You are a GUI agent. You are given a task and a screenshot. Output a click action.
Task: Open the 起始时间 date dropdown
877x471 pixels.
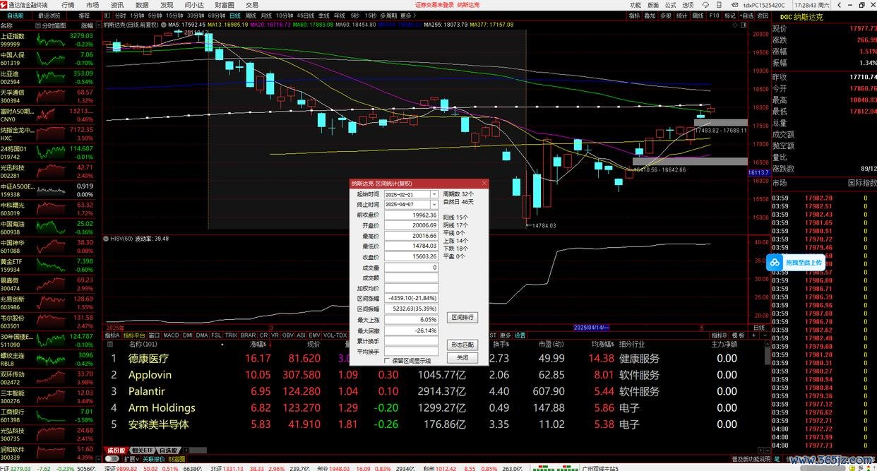(x=436, y=194)
